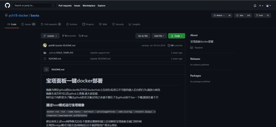Image resolution: width=276 pixels, height=127 pixels.
Task: Click the 通过host模式运行宝塔镜像 heading
Action: pos(65,105)
